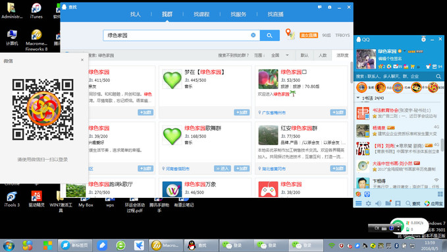Click 查找 in QQ panel bottom bar

tap(413, 203)
